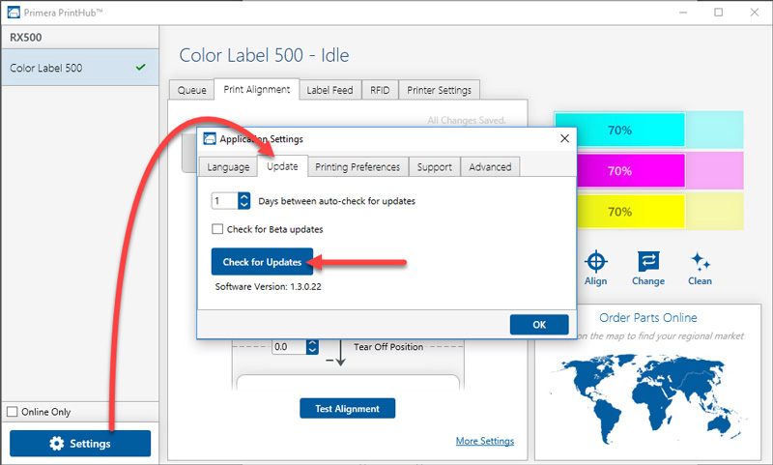
Task: Enable Check for Beta updates checkbox
Action: (217, 229)
